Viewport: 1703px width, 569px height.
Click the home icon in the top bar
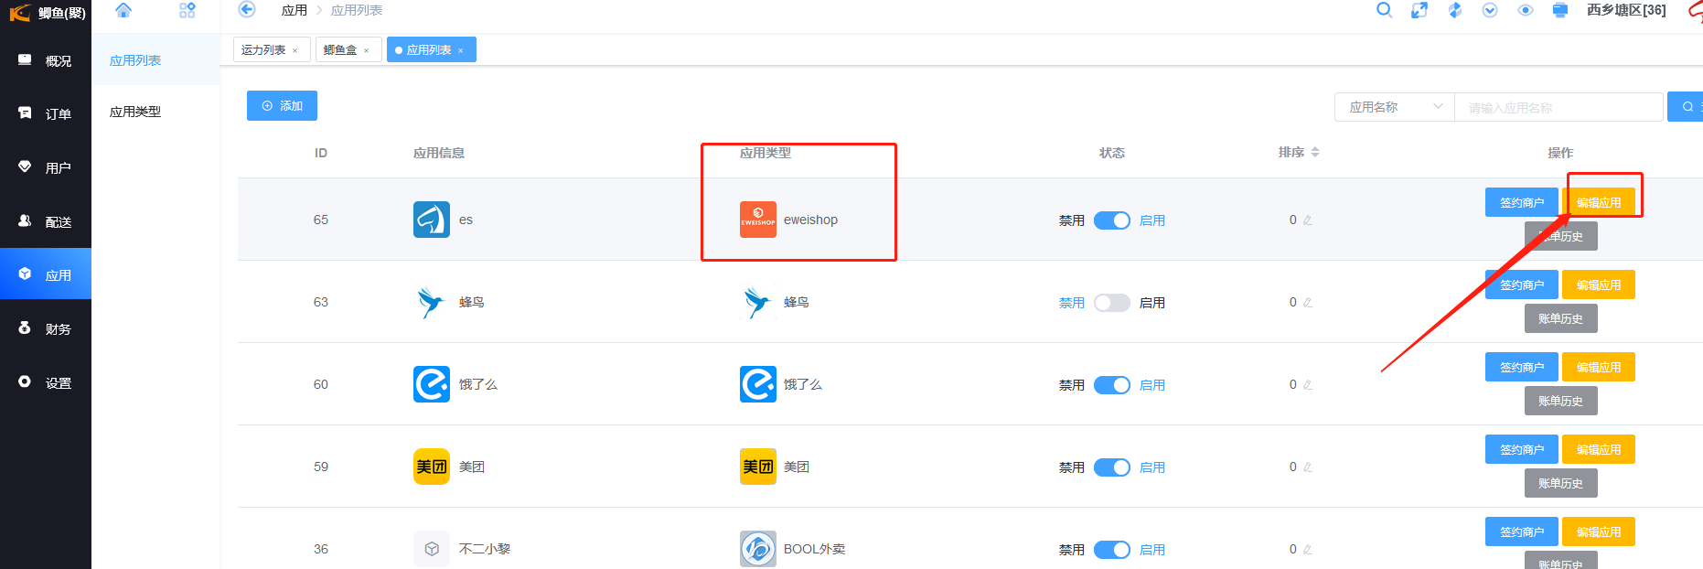click(123, 10)
